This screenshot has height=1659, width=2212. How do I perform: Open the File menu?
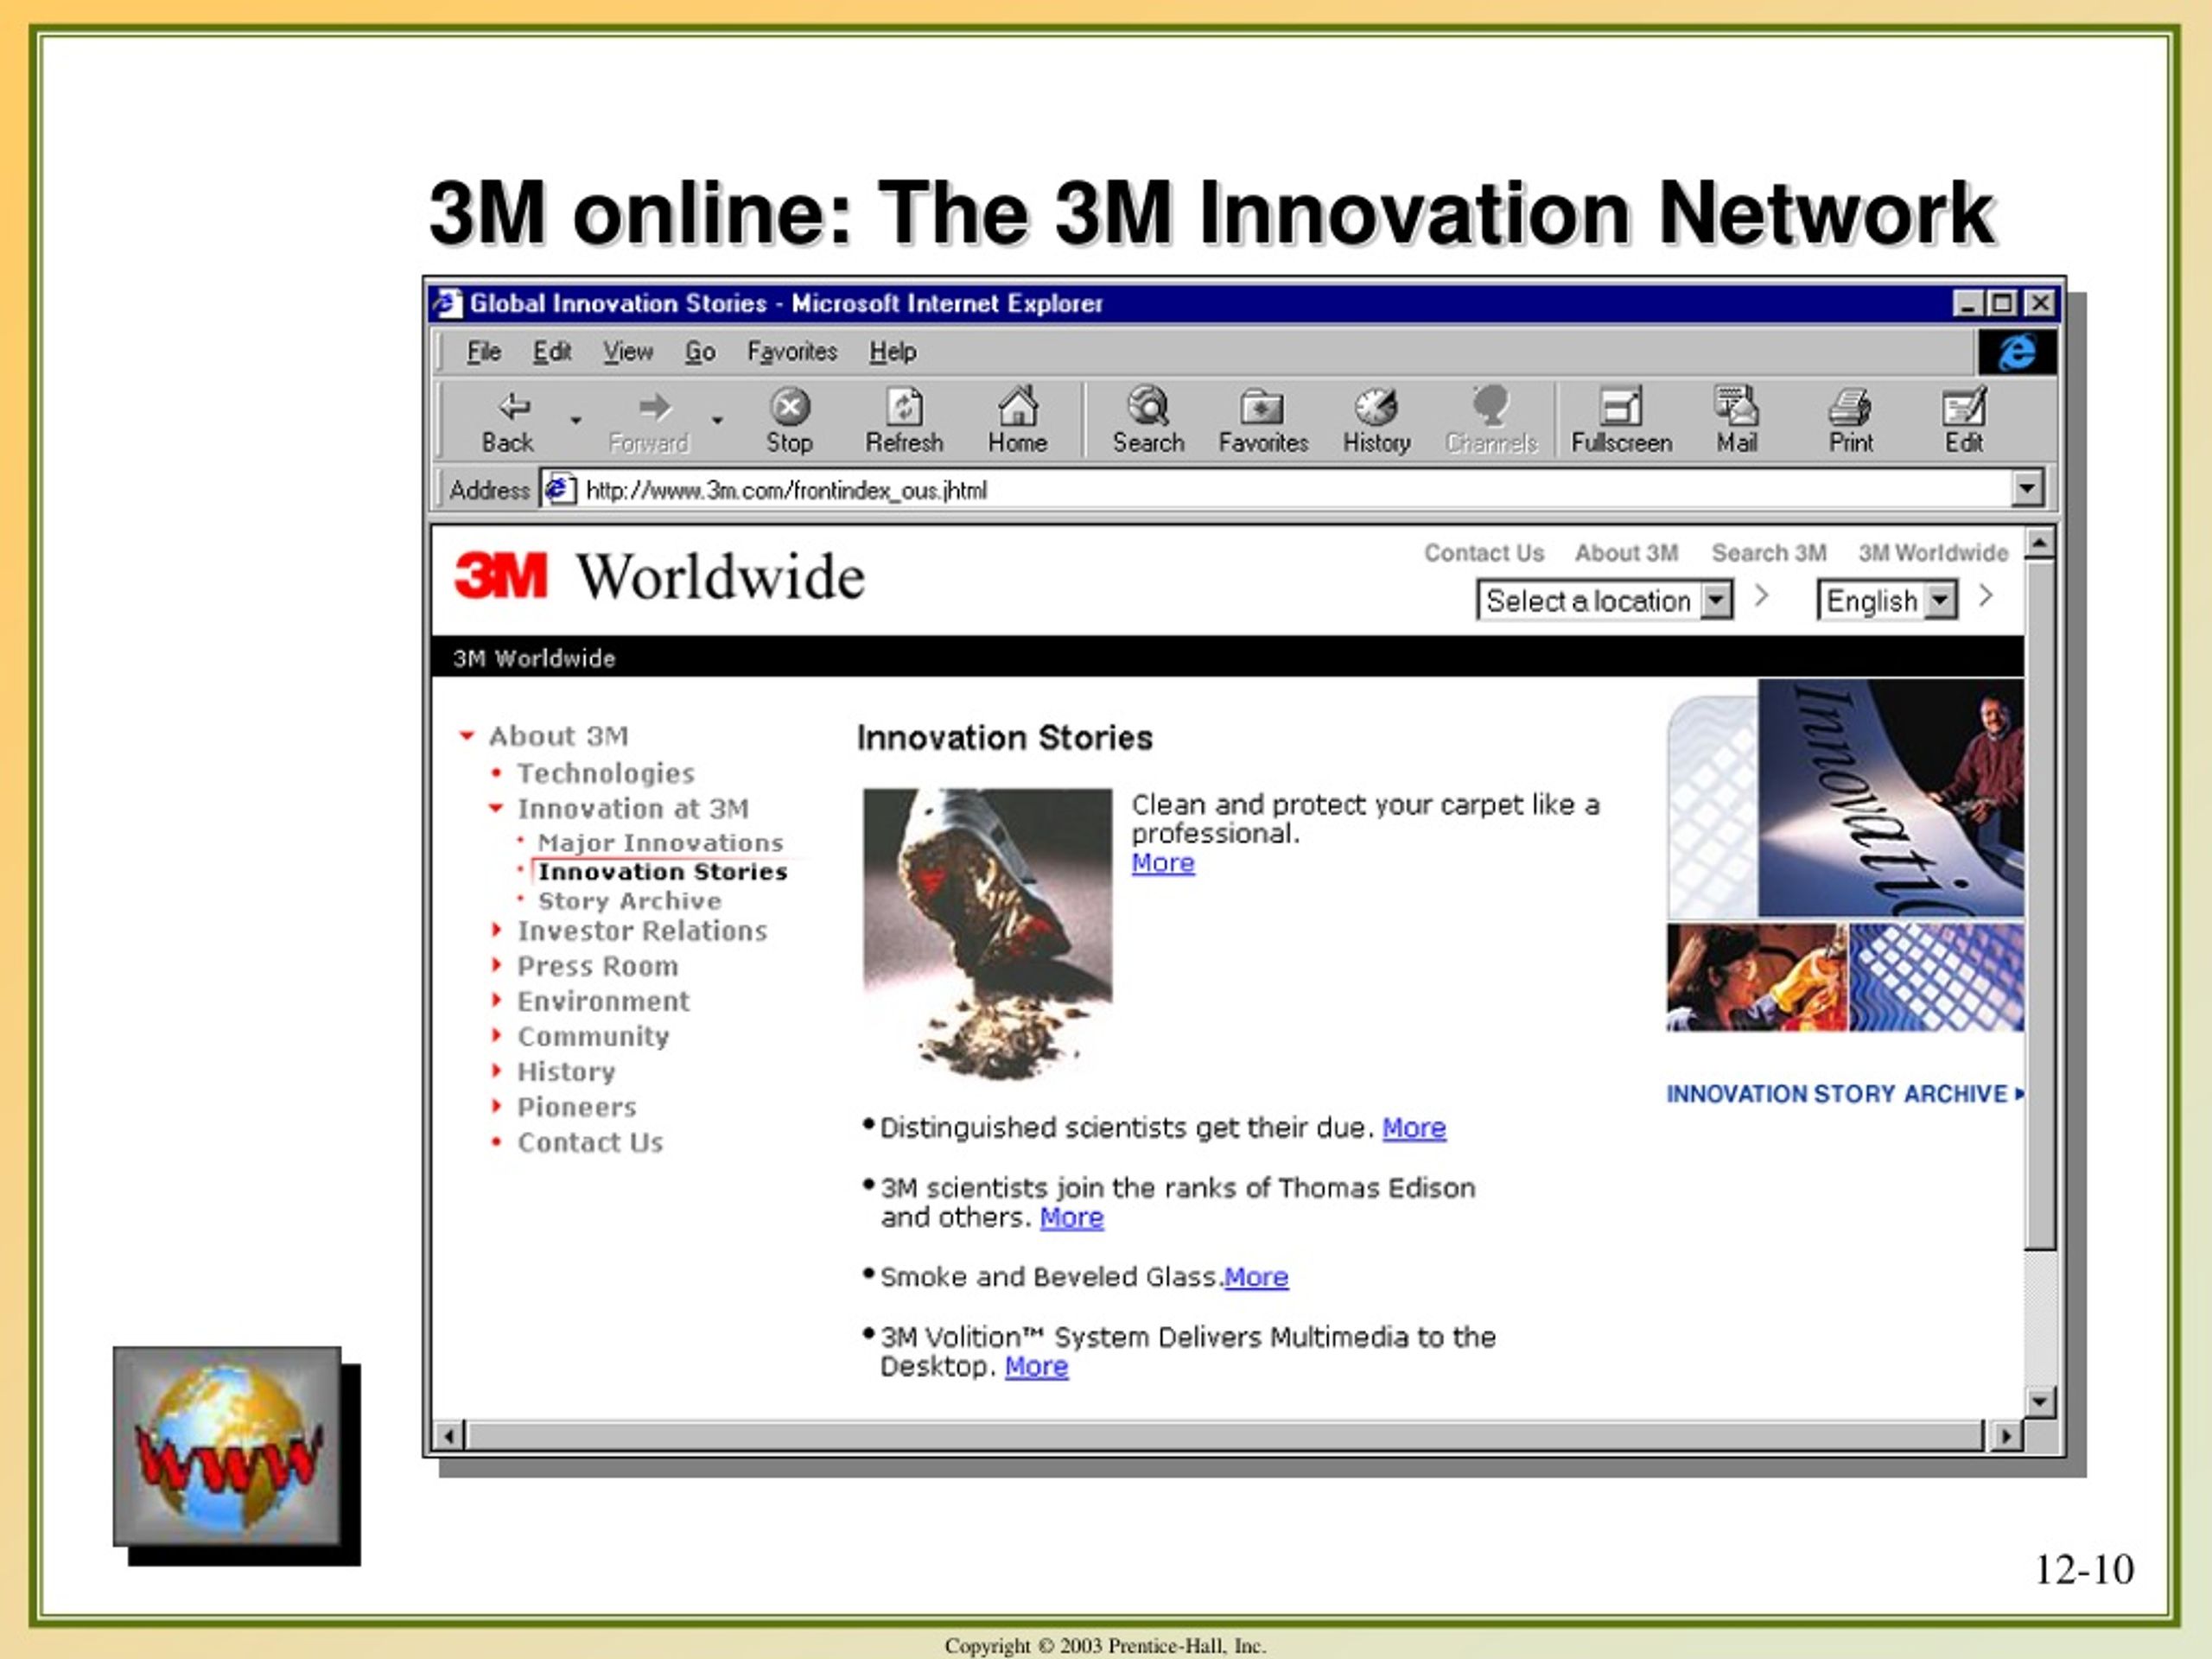[x=484, y=352]
